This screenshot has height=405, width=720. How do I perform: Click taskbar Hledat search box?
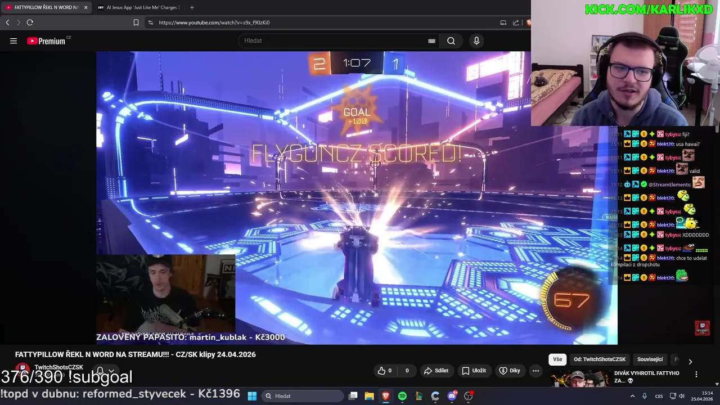[x=304, y=396]
